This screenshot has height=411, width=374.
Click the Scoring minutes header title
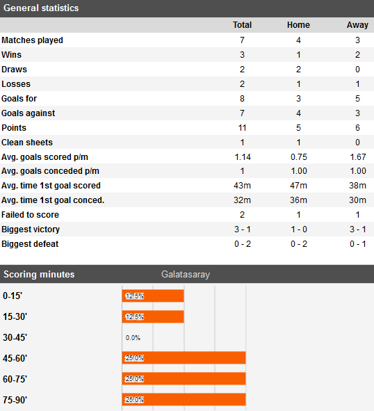click(x=39, y=275)
